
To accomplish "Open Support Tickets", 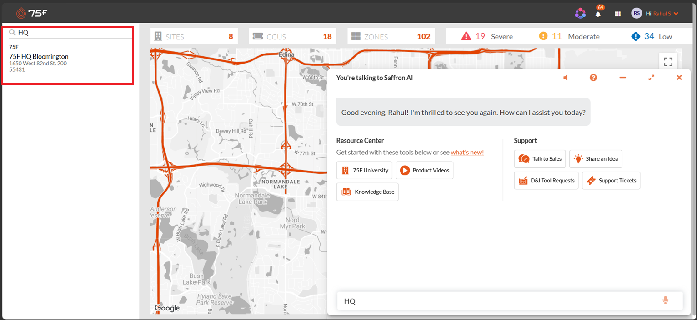I will coord(611,181).
